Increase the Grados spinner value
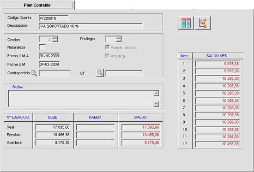 click(55, 38)
